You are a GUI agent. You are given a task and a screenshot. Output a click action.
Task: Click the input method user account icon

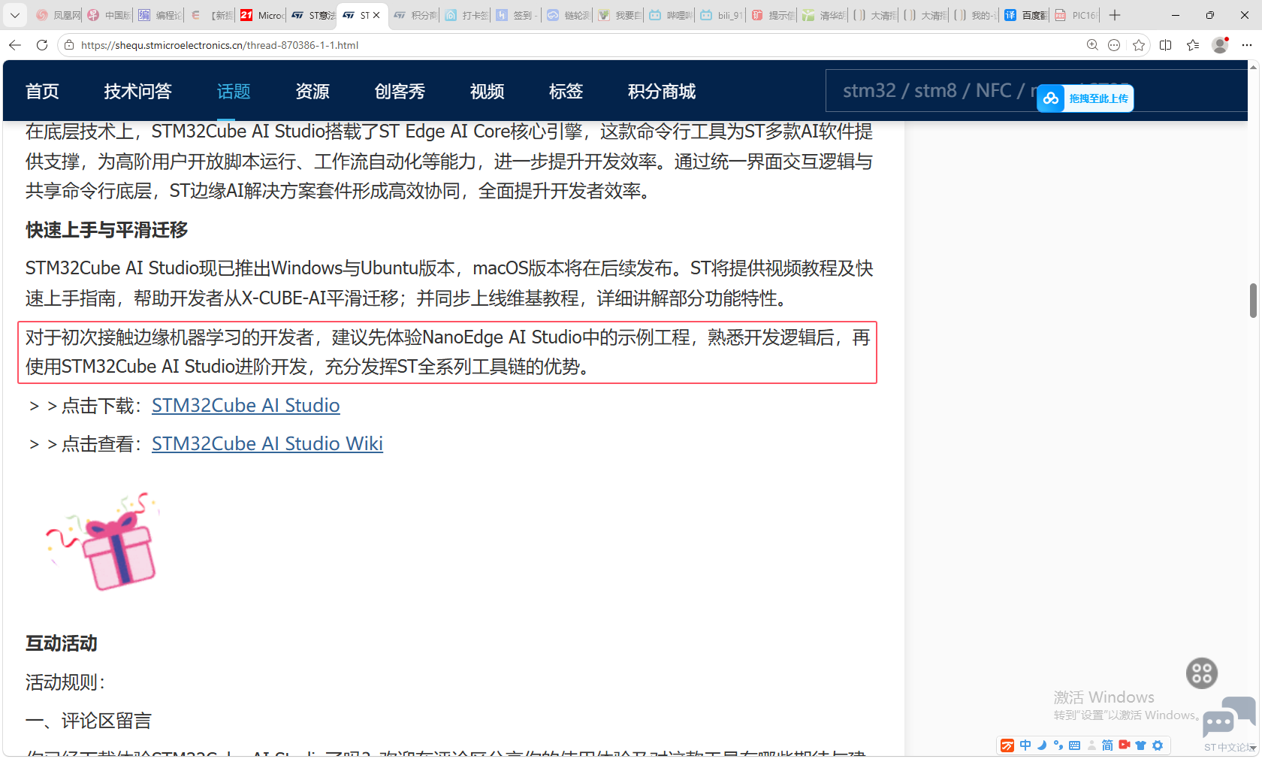point(1091,745)
